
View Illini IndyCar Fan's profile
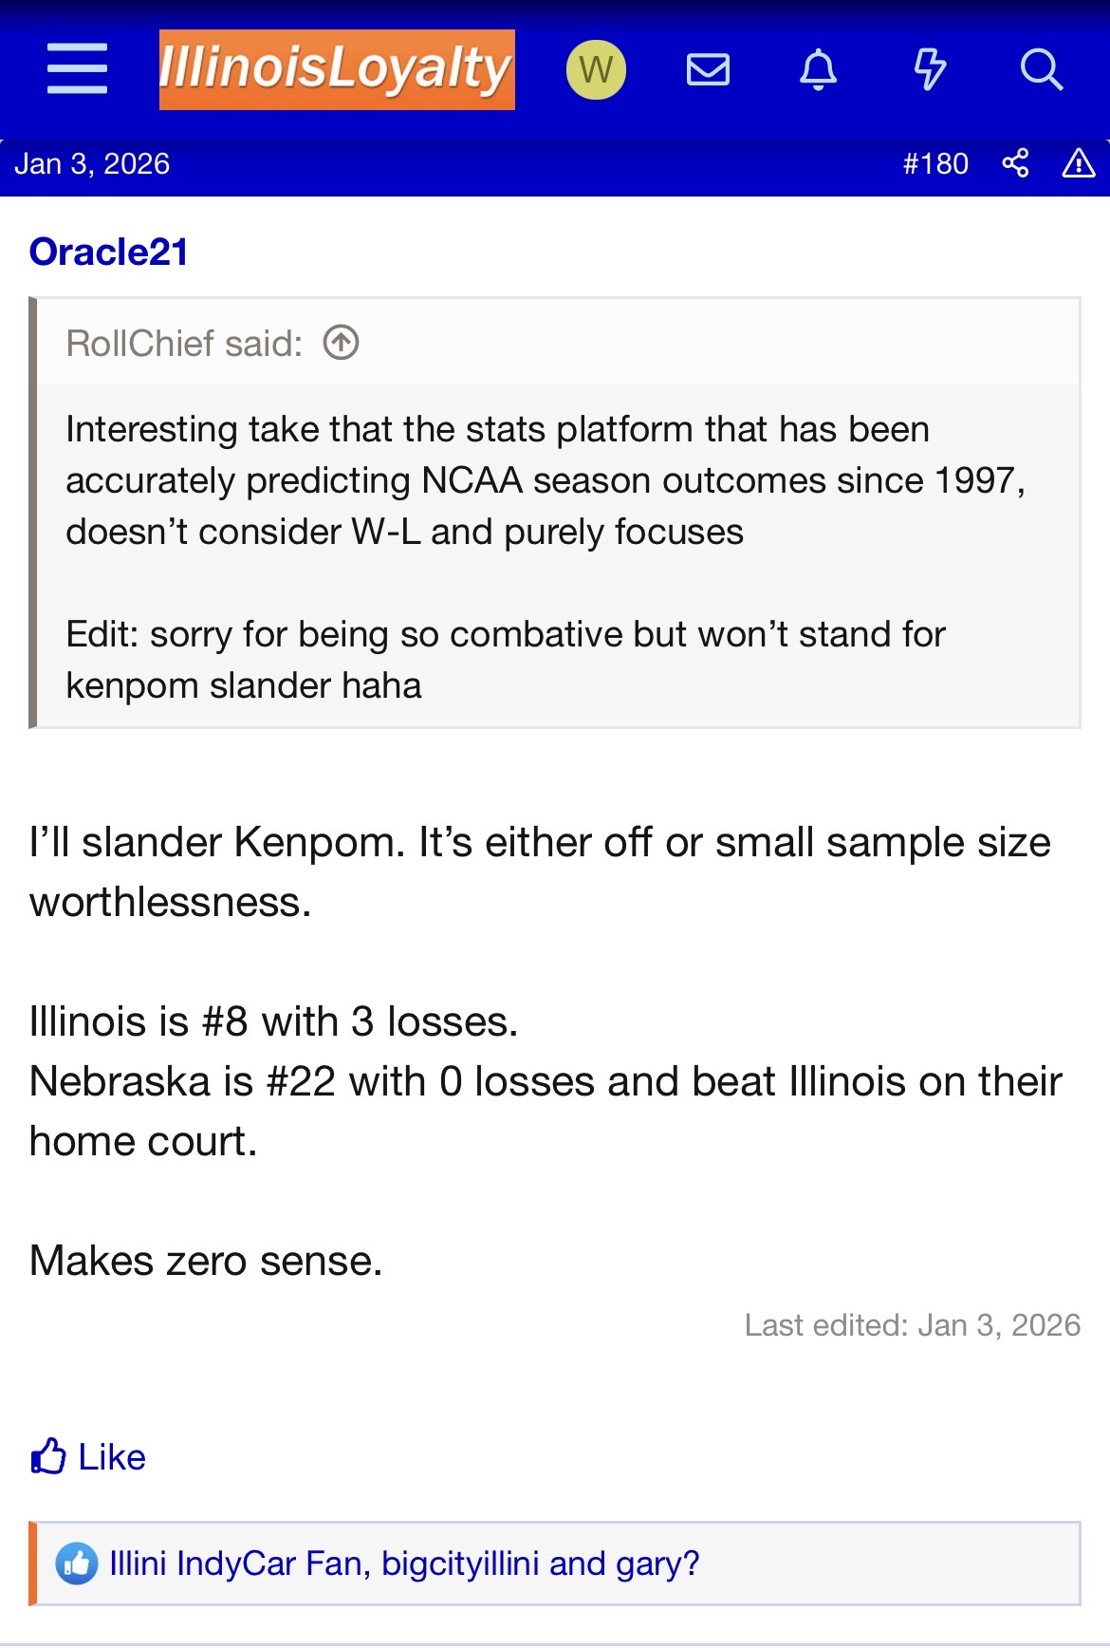tap(234, 1564)
